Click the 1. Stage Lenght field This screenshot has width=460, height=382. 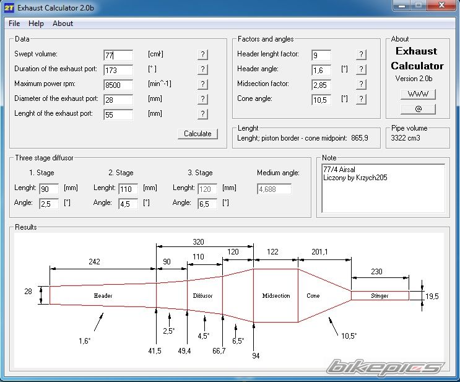49,188
